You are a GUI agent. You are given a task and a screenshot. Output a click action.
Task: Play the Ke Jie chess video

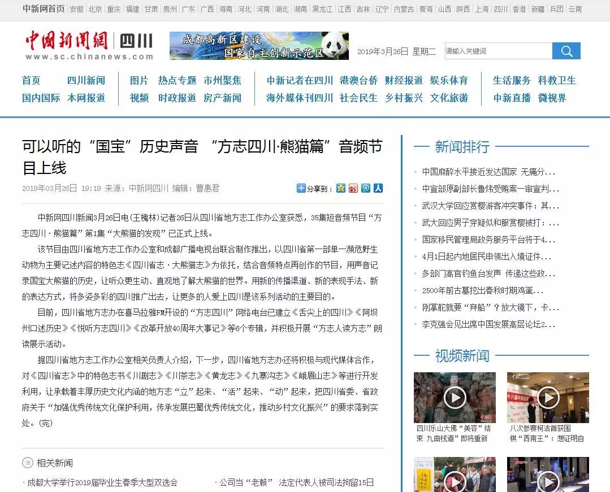(547, 398)
